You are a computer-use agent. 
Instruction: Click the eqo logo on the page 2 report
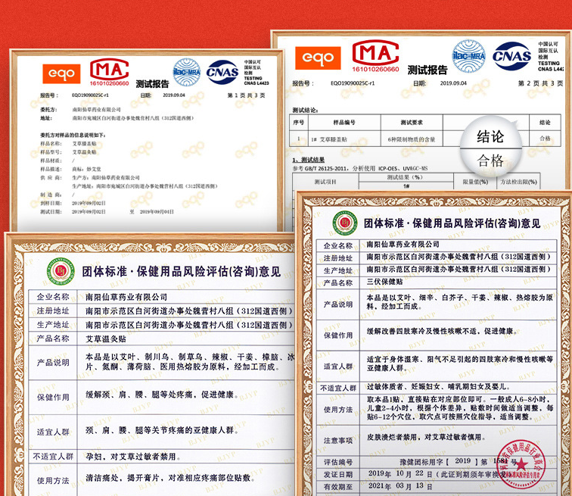click(318, 58)
